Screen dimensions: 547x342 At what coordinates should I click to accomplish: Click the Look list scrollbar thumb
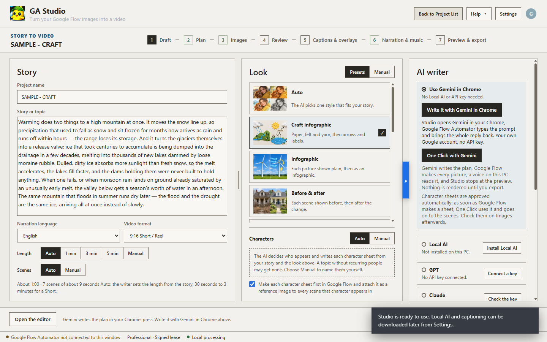pyautogui.click(x=393, y=110)
